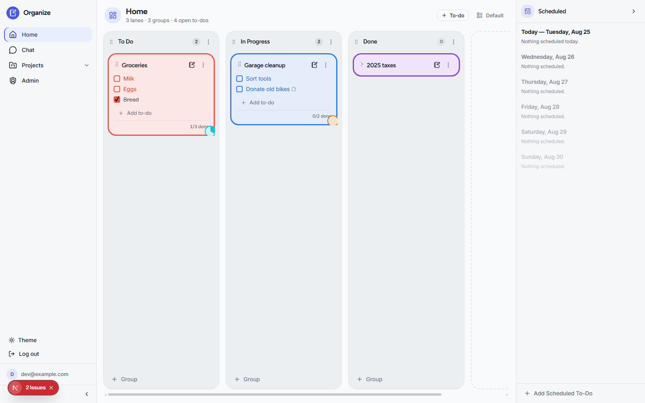Click the + To-do button
Image resolution: width=645 pixels, height=403 pixels.
453,15
